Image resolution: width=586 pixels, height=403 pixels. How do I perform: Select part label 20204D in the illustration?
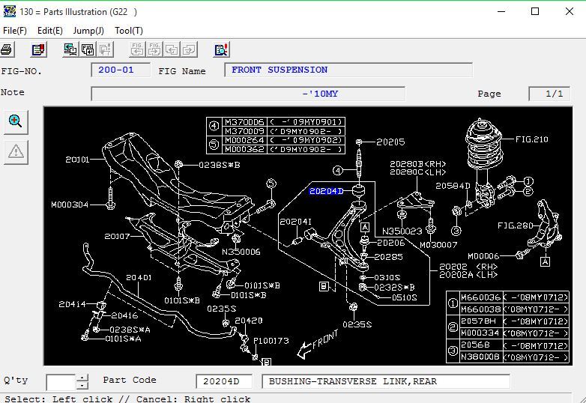tap(326, 191)
